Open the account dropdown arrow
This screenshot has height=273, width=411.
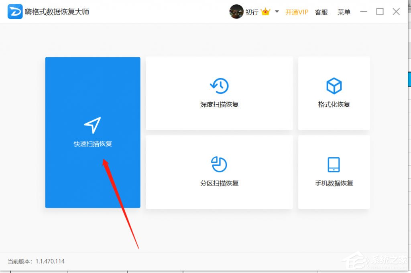pyautogui.click(x=276, y=12)
